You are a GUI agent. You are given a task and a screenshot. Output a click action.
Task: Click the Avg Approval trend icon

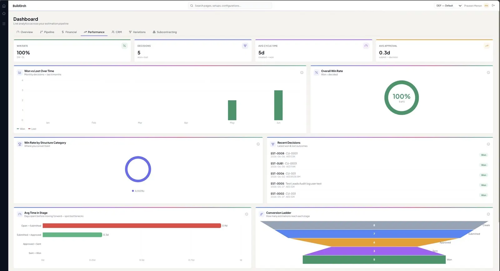(487, 46)
